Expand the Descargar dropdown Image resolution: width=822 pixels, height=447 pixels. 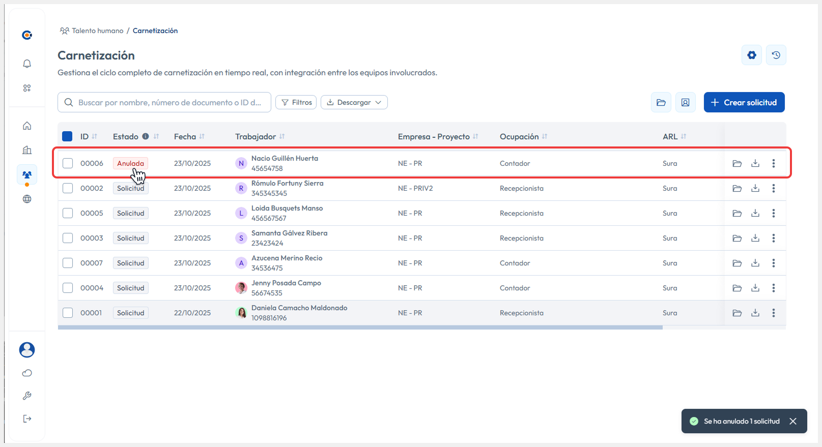[x=354, y=102]
